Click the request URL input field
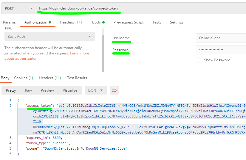The height and width of the screenshot is (160, 246). click(140, 9)
